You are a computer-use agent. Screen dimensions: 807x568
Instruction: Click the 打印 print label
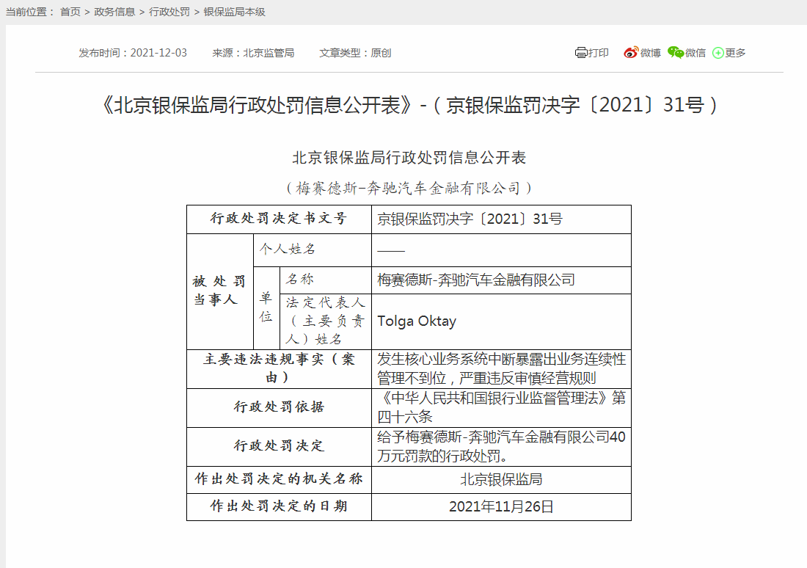click(x=598, y=53)
